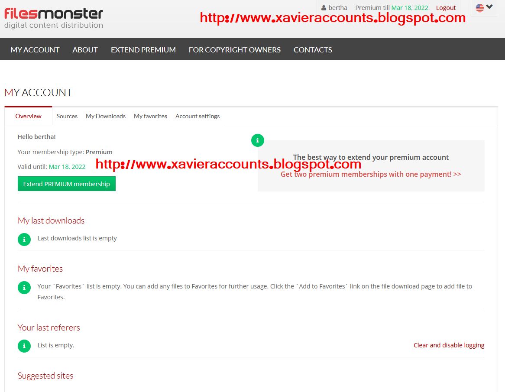Viewport: 505px width, 392px height.
Task: Switch to the Sources tab
Action: point(67,116)
